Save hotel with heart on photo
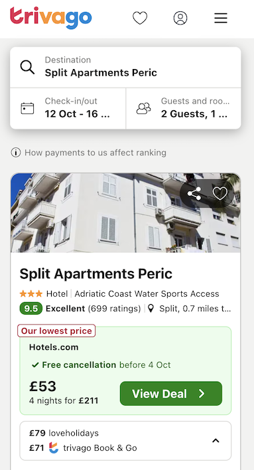 [x=220, y=194]
